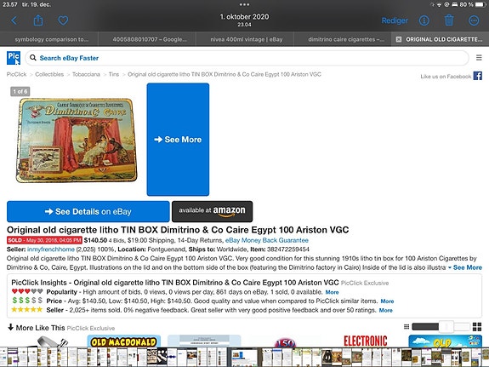Open the Dimitrino tin box photo
The width and height of the screenshot is (489, 367).
tap(77, 140)
